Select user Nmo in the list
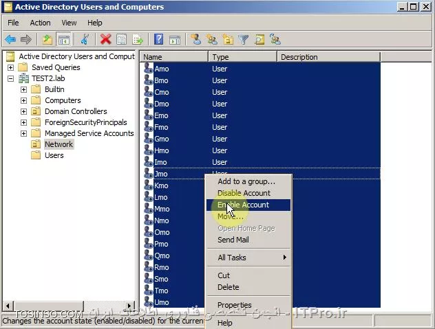 (x=162, y=220)
